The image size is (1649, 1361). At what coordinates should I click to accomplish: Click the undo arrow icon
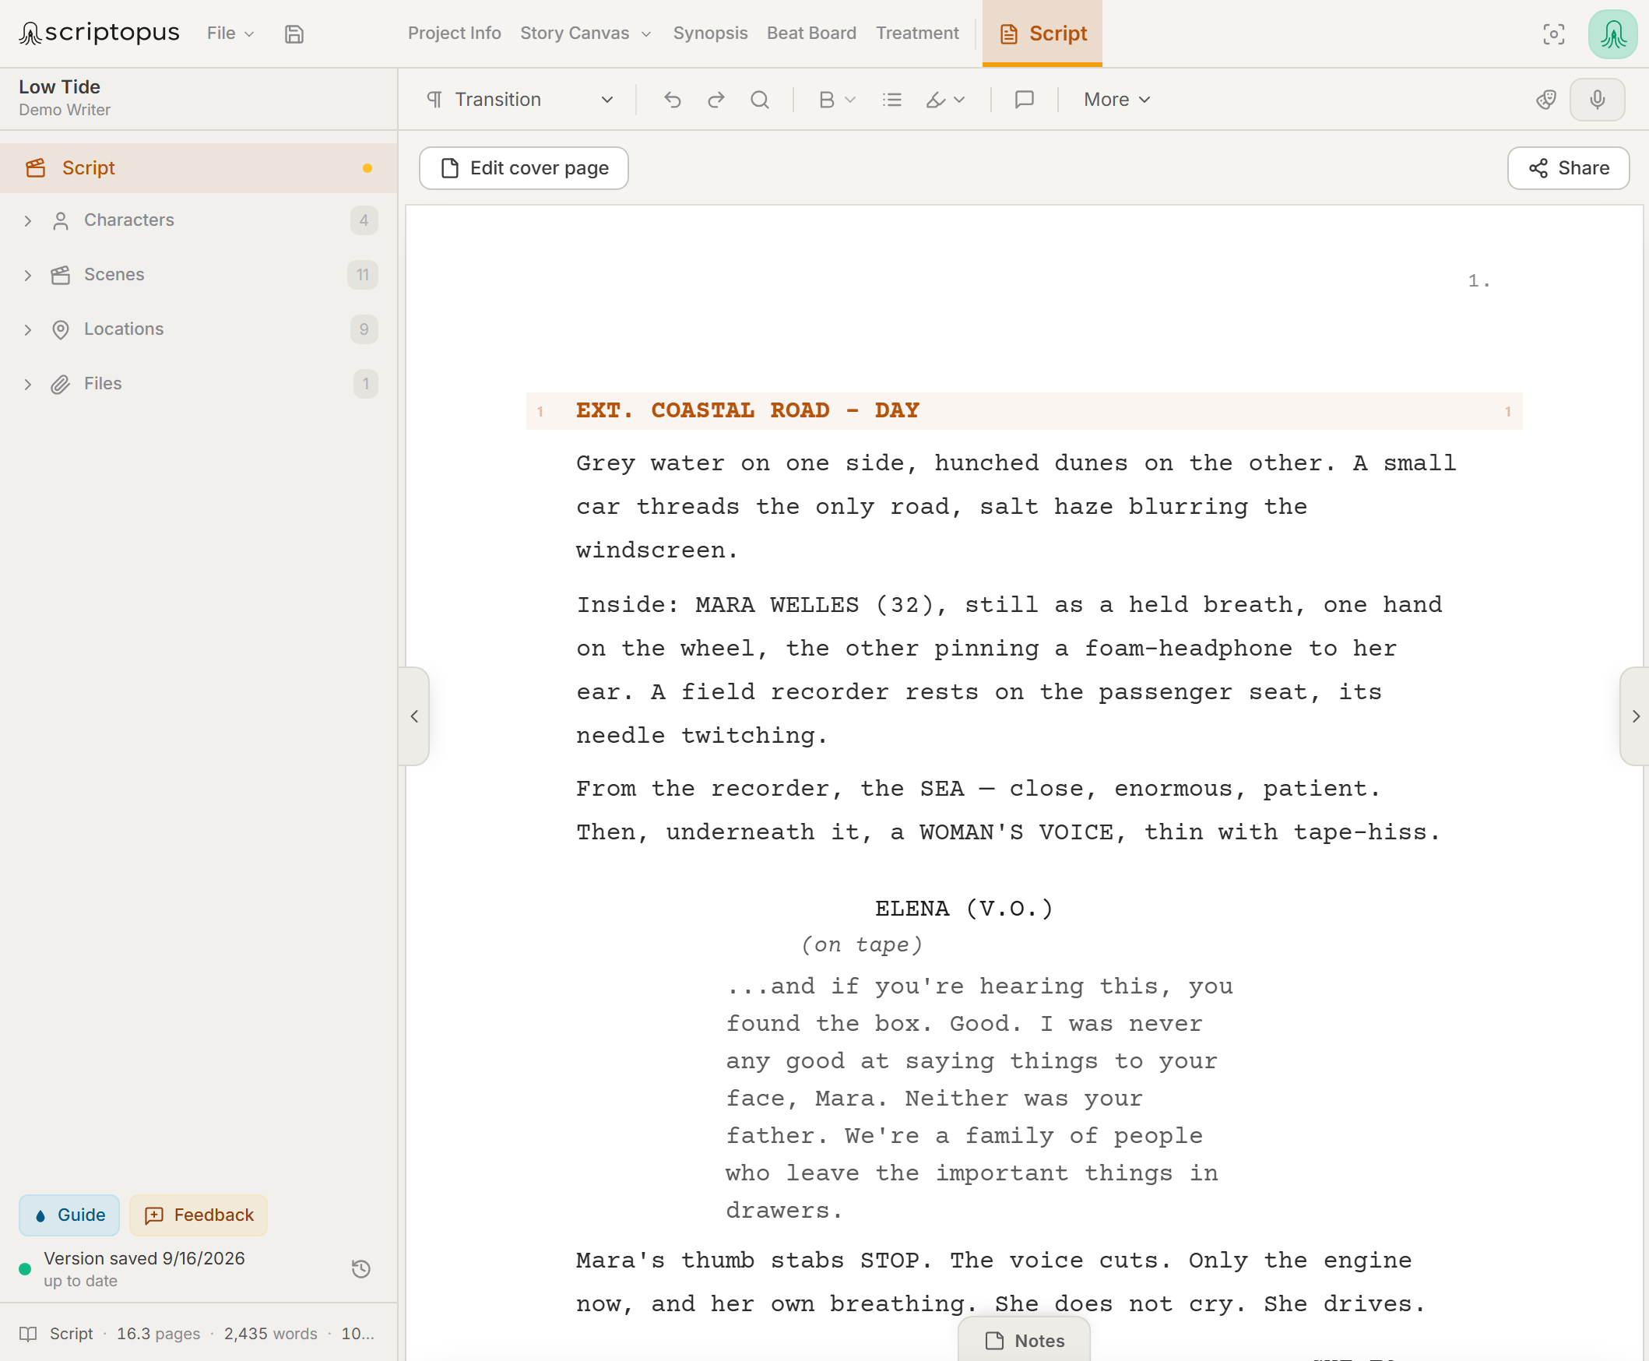click(x=673, y=100)
